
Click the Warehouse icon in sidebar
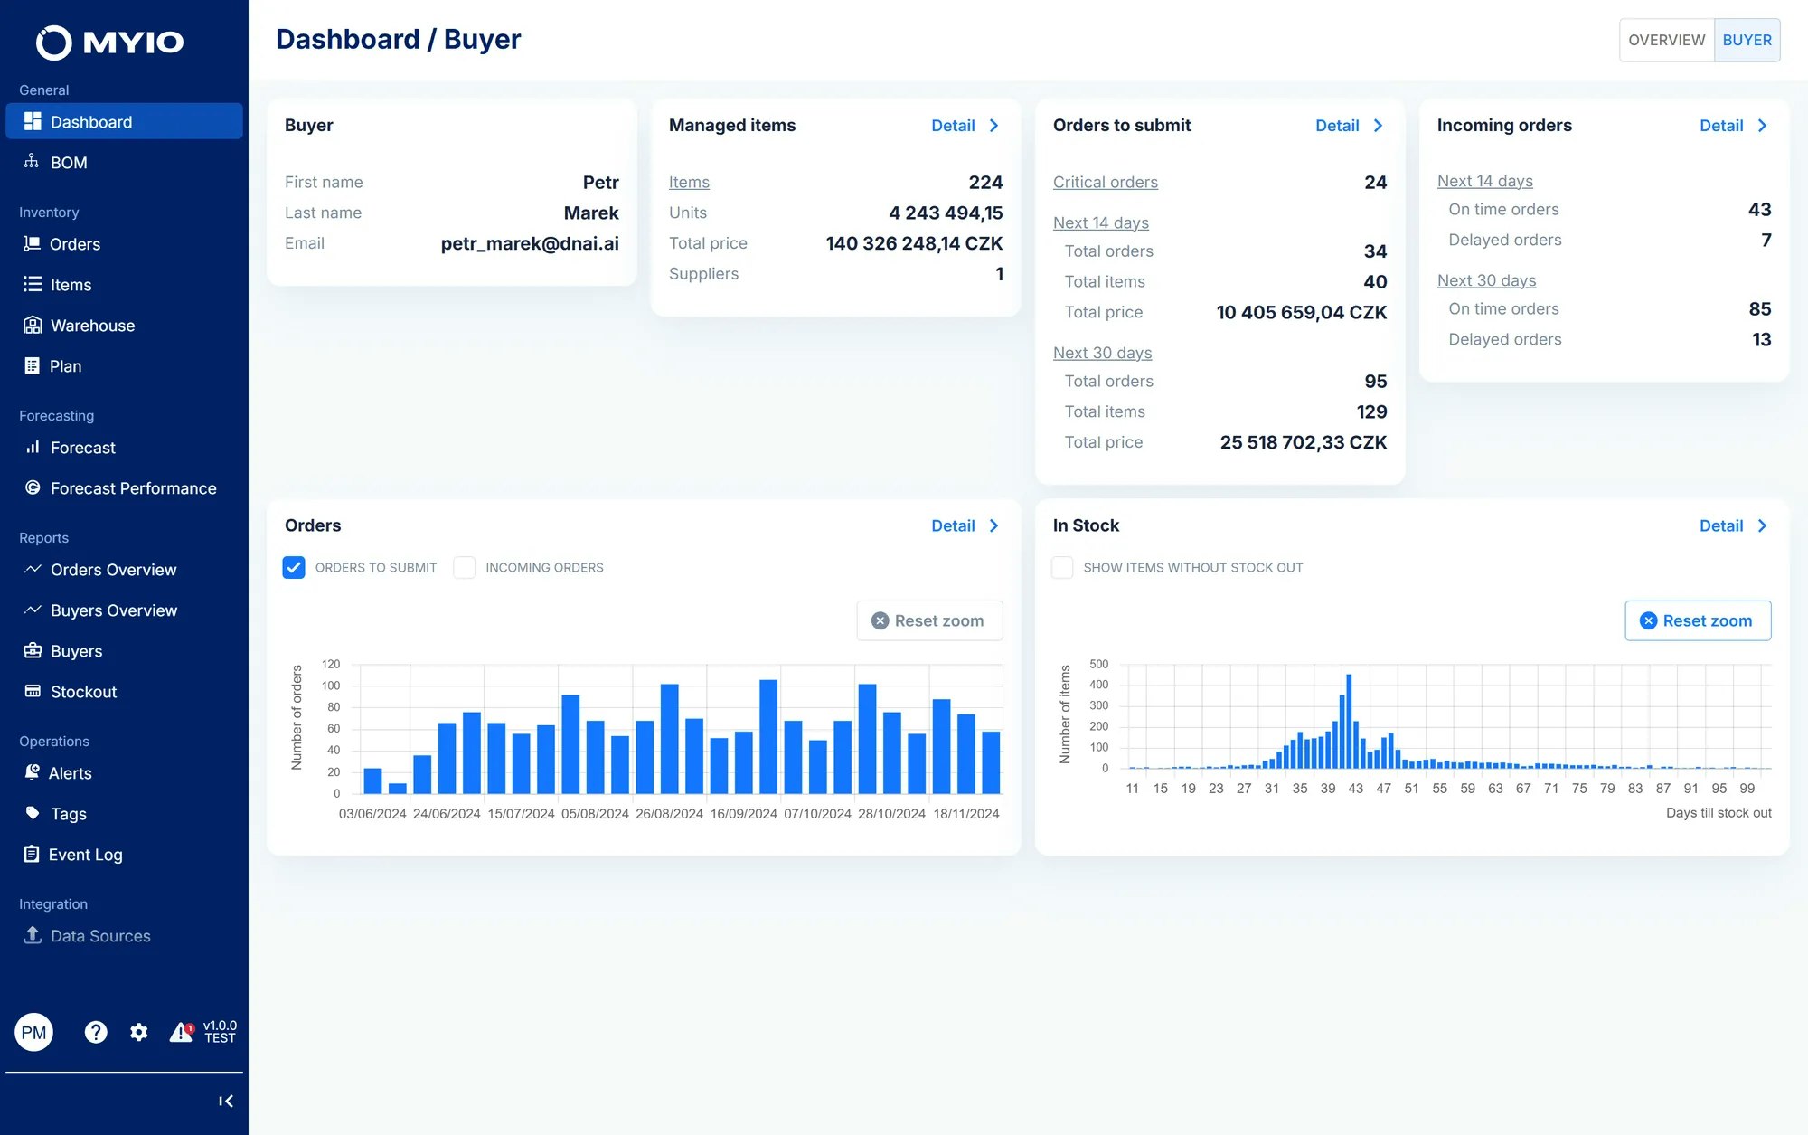[33, 326]
